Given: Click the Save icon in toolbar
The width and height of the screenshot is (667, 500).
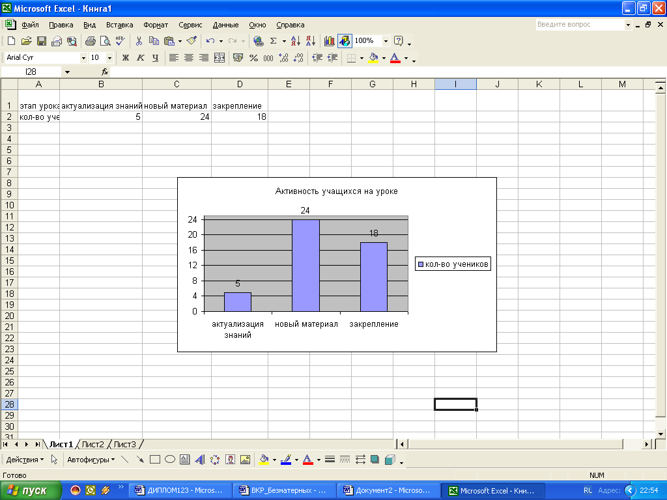Looking at the screenshot, I should 41,41.
